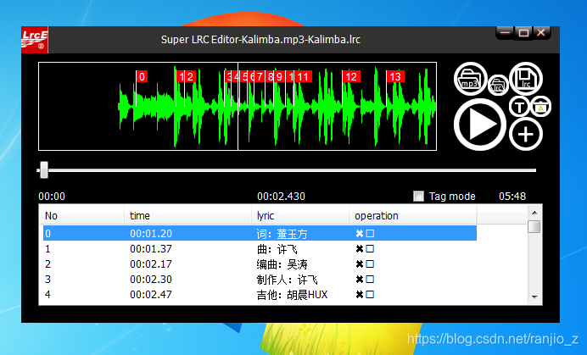The height and width of the screenshot is (355, 587).
Task: Toggle the square box in row 1
Action: [x=370, y=249]
